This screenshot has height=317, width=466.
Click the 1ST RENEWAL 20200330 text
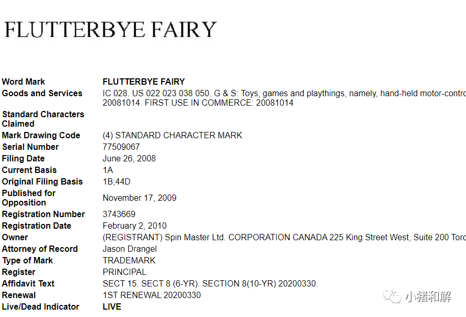point(152,295)
